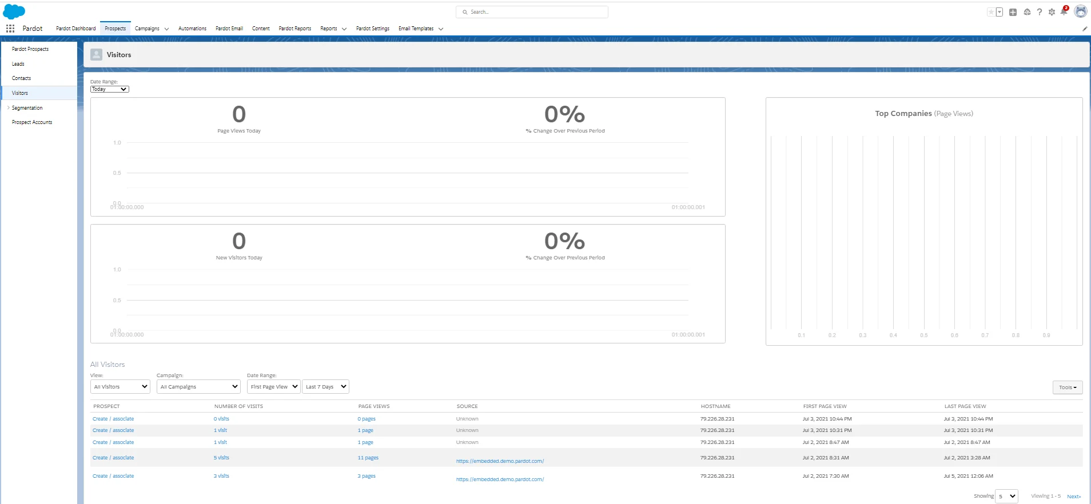
Task: Open the Pardot Reports tab
Action: [295, 29]
